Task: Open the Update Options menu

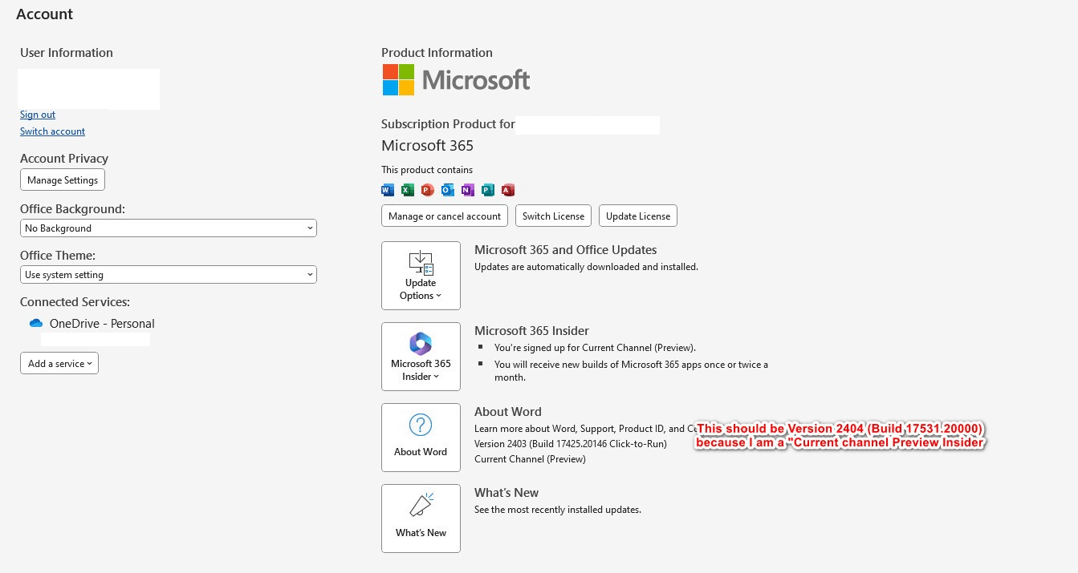Action: (421, 276)
